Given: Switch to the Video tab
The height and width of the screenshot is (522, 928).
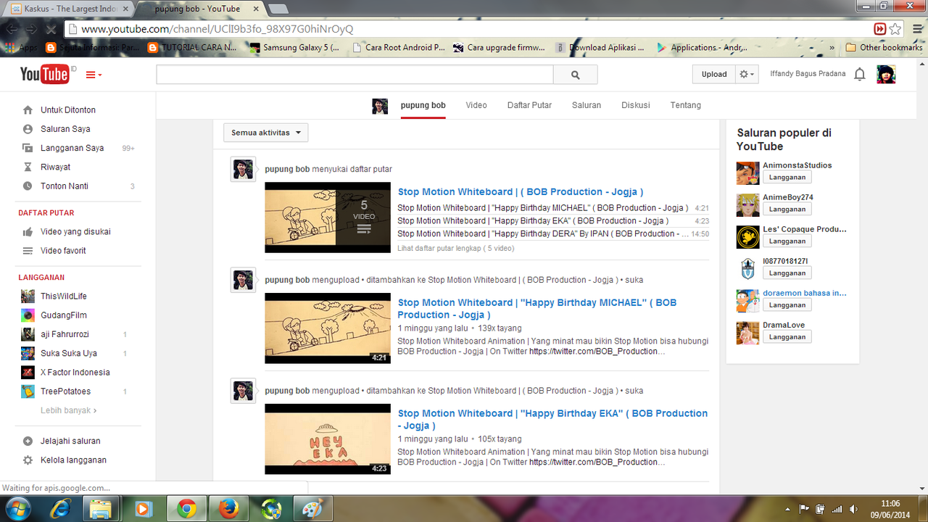Looking at the screenshot, I should [x=476, y=105].
